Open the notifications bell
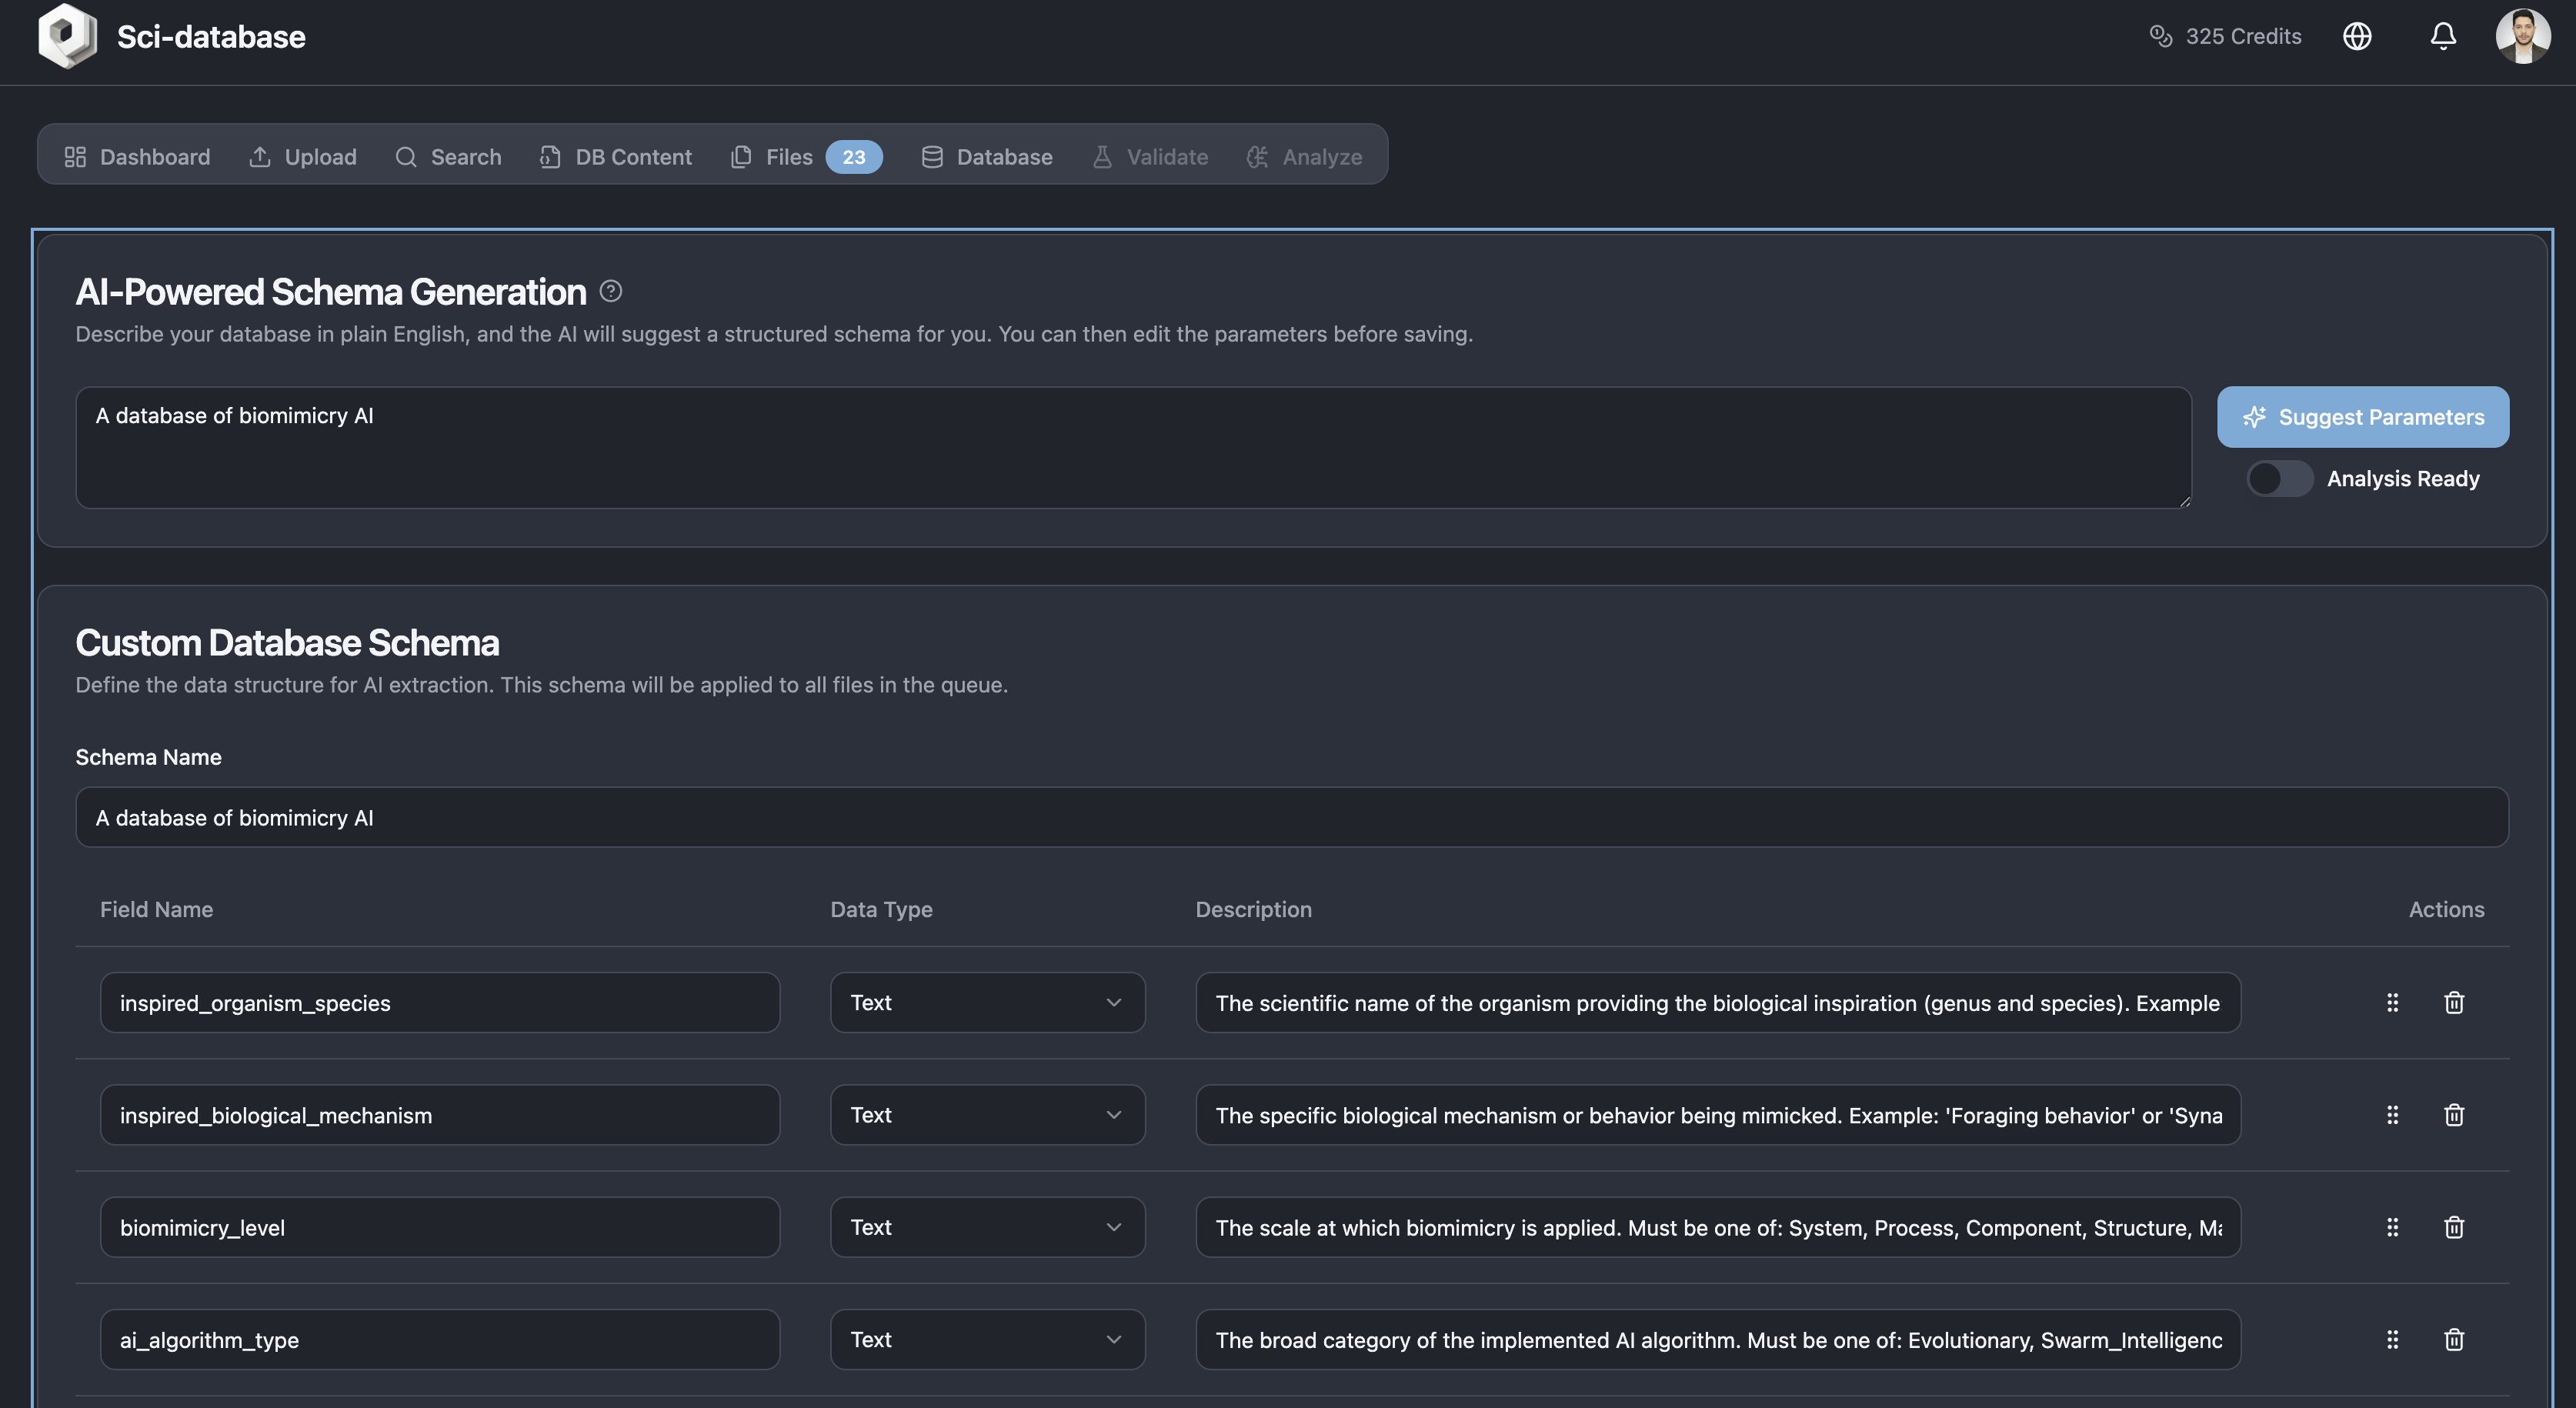The width and height of the screenshot is (2576, 1408). (2442, 36)
